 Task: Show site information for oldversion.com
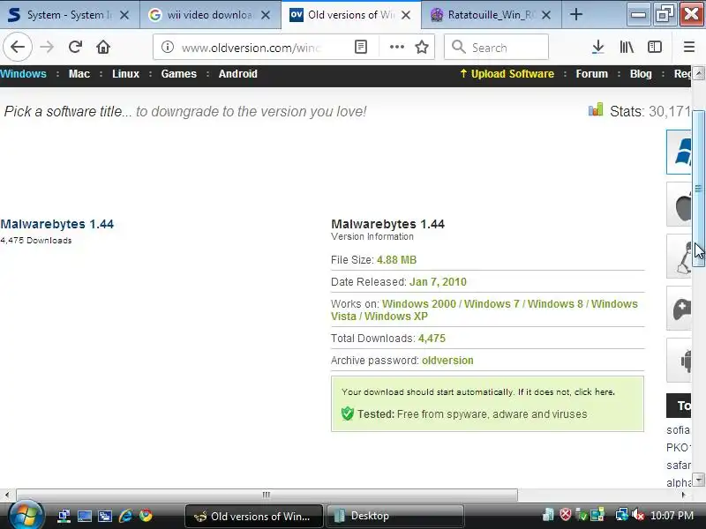click(168, 47)
